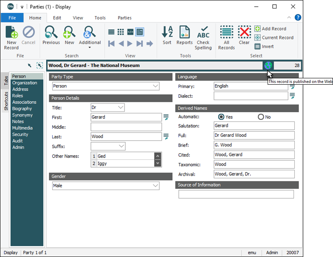The width and height of the screenshot is (333, 257).
Task: Click the Add Record button
Action: pyautogui.click(x=270, y=29)
